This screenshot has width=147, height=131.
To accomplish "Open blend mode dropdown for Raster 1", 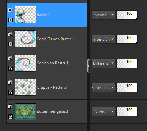I will click(x=103, y=15).
